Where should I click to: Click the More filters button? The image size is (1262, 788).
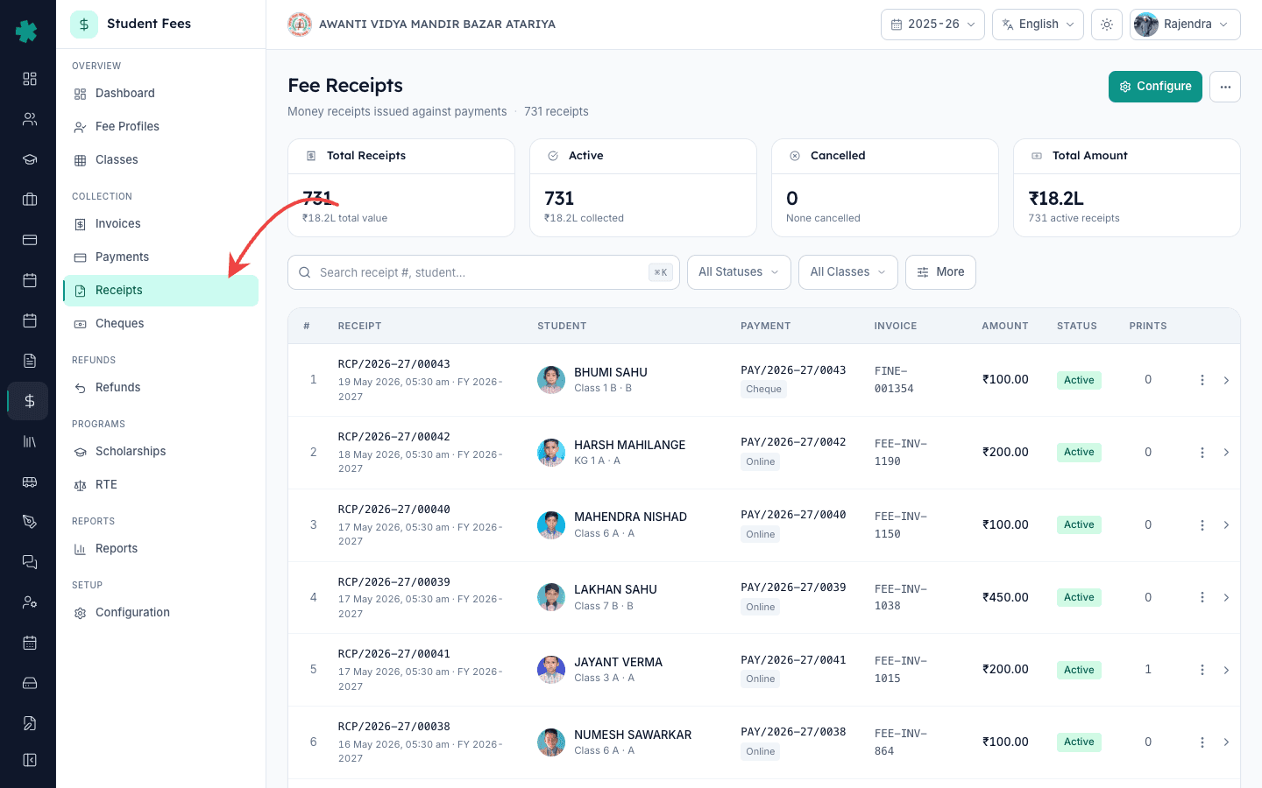pos(940,272)
